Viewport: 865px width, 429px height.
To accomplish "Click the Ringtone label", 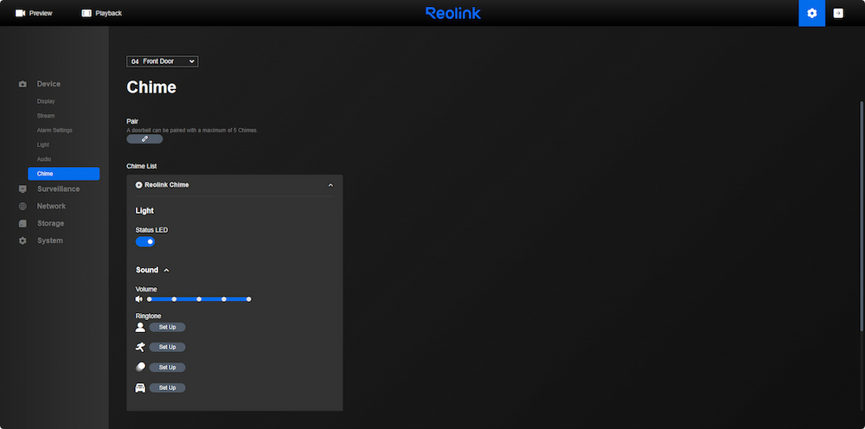I will point(149,316).
